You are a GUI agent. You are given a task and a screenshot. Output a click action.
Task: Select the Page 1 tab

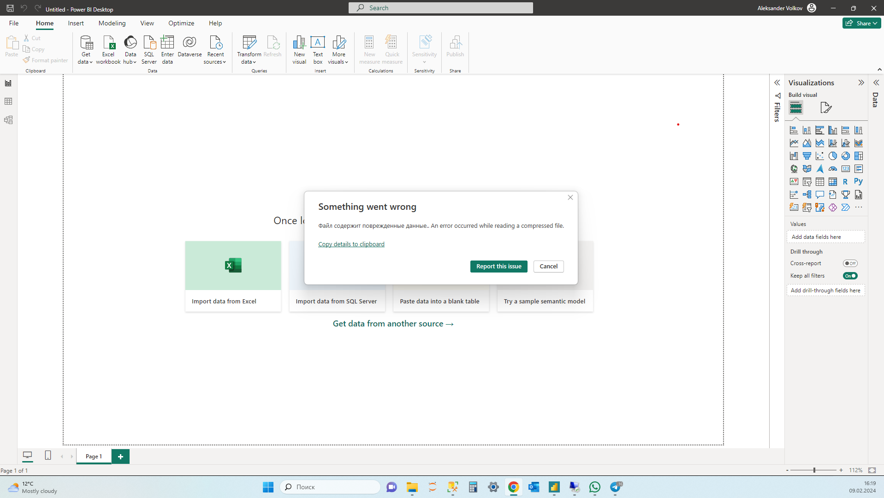94,456
